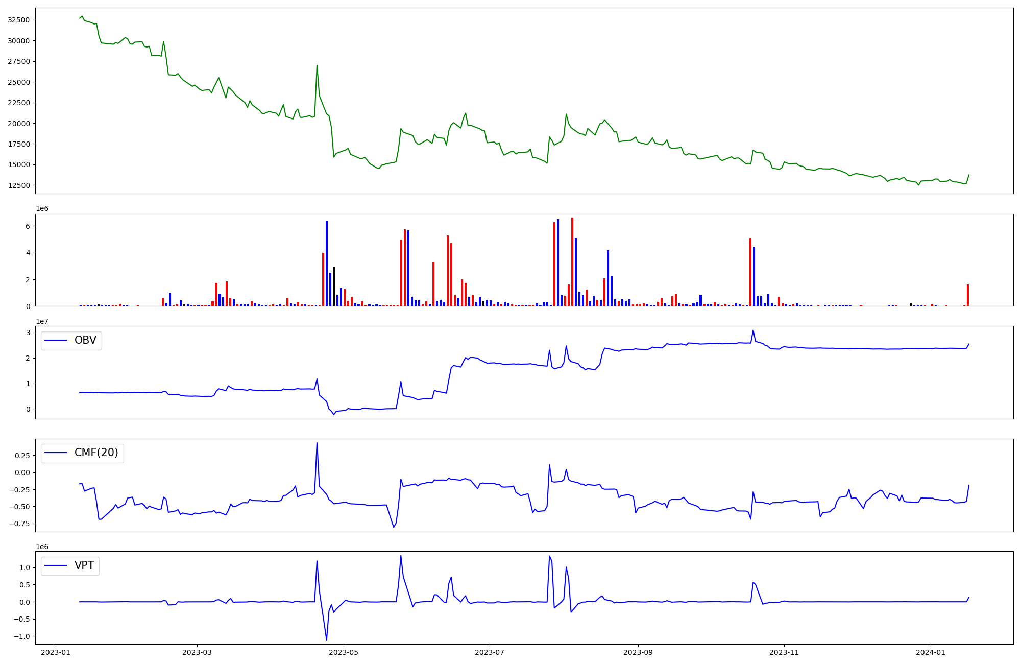
Task: Click the 12500 price axis tick label
Action: point(19,185)
